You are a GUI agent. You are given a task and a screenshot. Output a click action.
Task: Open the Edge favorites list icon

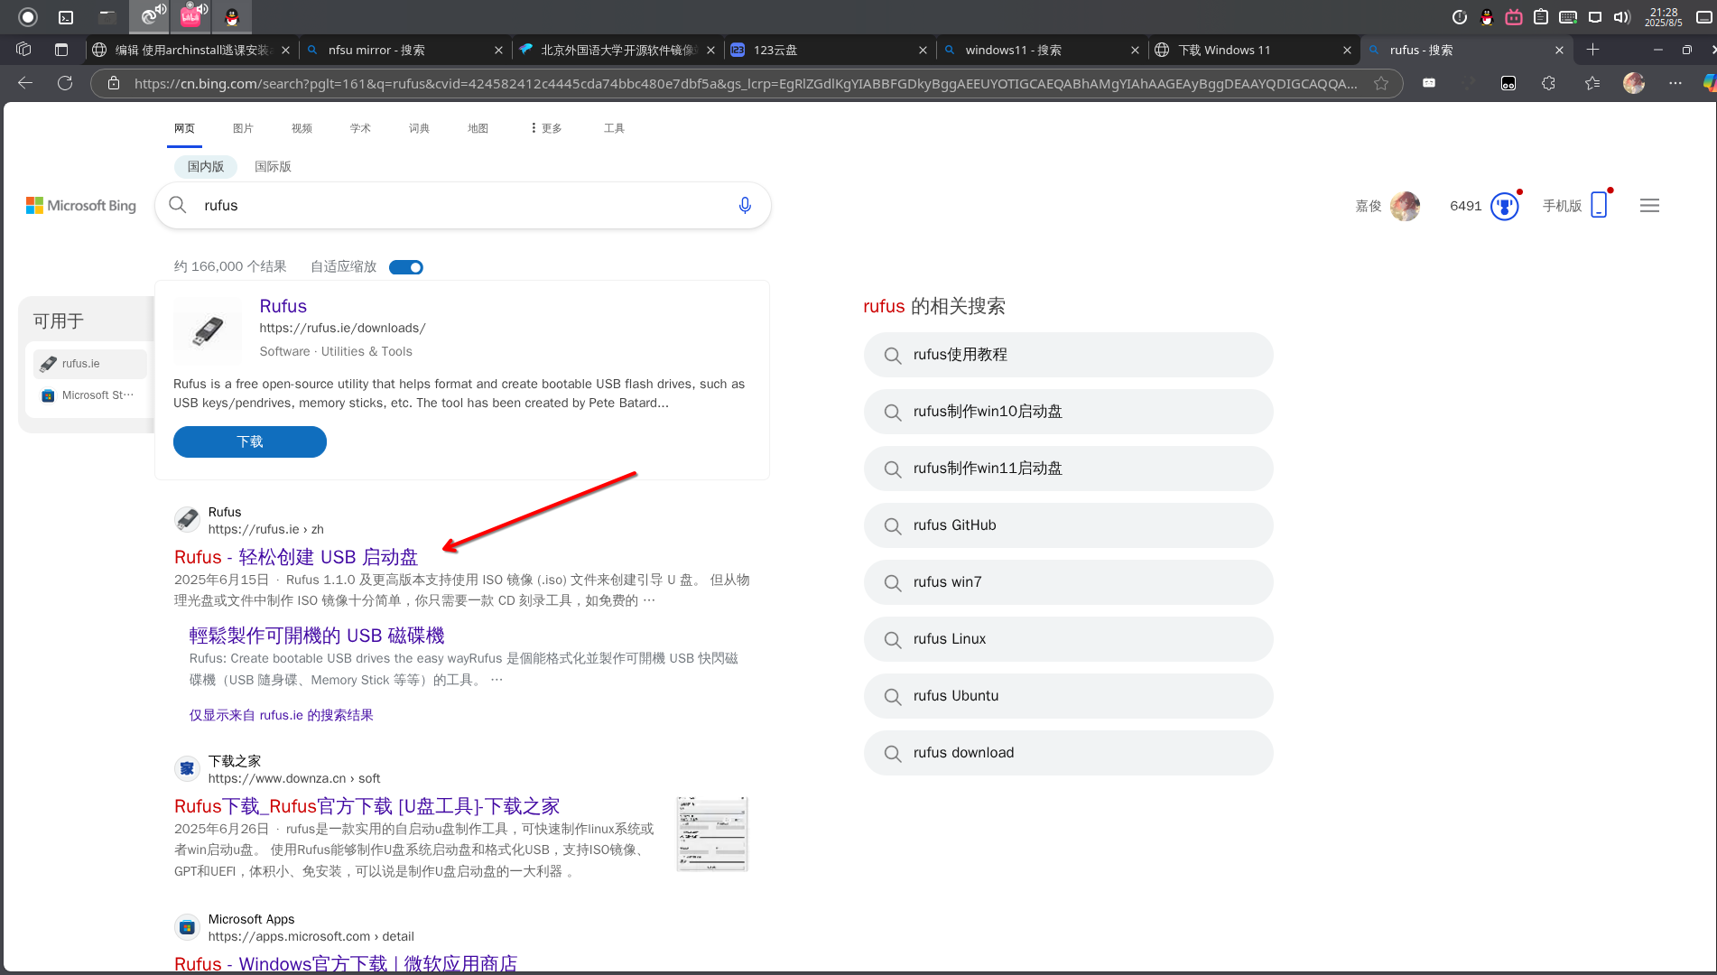1592,83
